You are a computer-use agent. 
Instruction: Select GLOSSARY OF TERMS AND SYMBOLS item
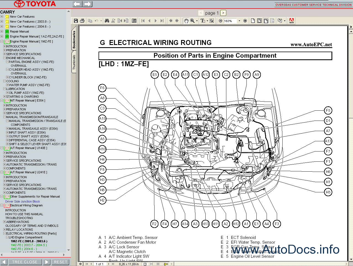(32, 226)
